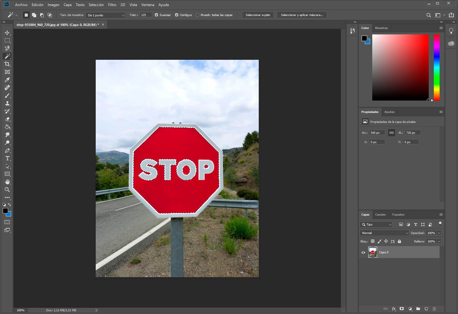Click Seleccionar y aplicar máscara button
This screenshot has height=314, width=458.
tap(302, 15)
